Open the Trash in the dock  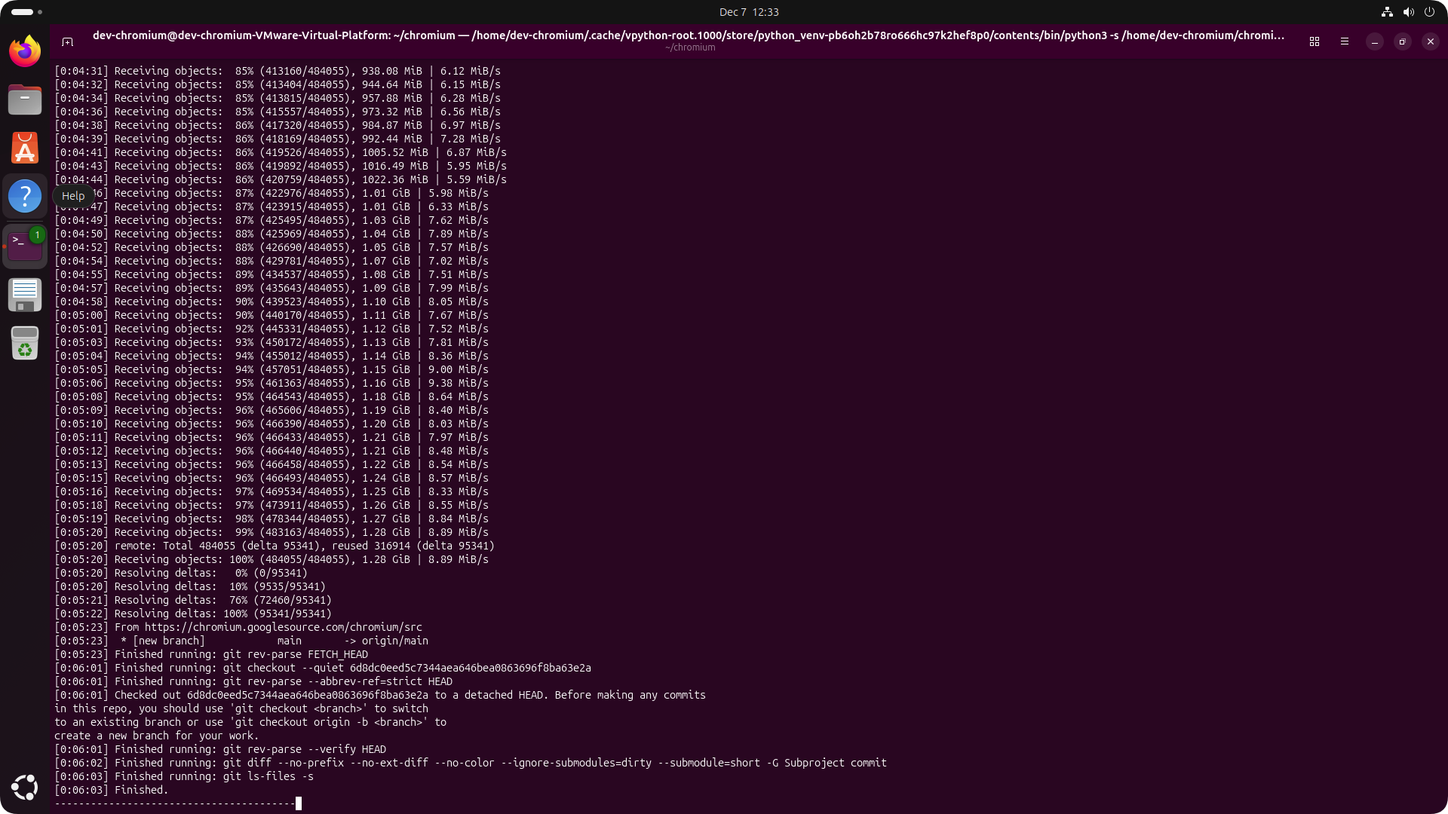[25, 343]
